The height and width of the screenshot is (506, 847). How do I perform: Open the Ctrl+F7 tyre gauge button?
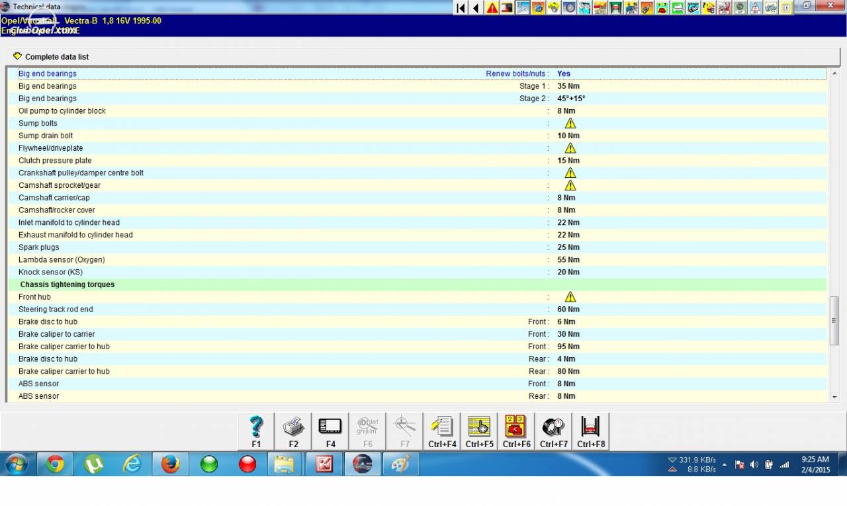click(553, 431)
